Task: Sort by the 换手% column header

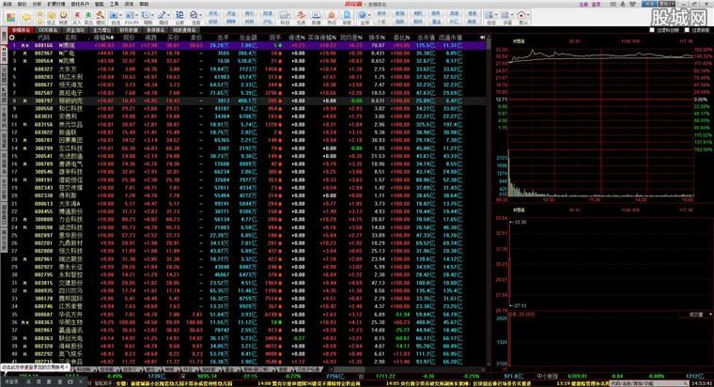Action: coord(377,38)
